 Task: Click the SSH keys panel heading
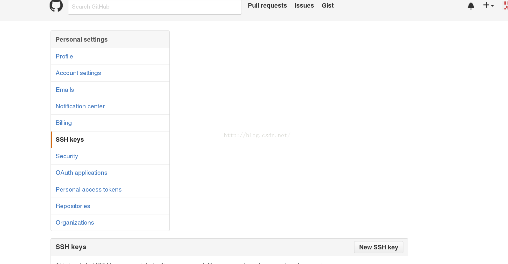coord(71,247)
